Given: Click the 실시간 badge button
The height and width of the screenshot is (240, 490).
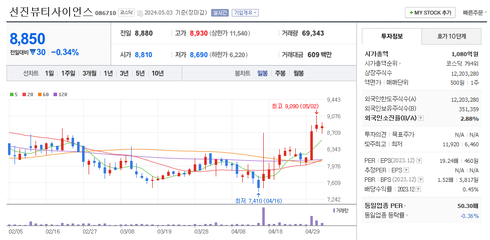Looking at the screenshot, I should pos(220,13).
